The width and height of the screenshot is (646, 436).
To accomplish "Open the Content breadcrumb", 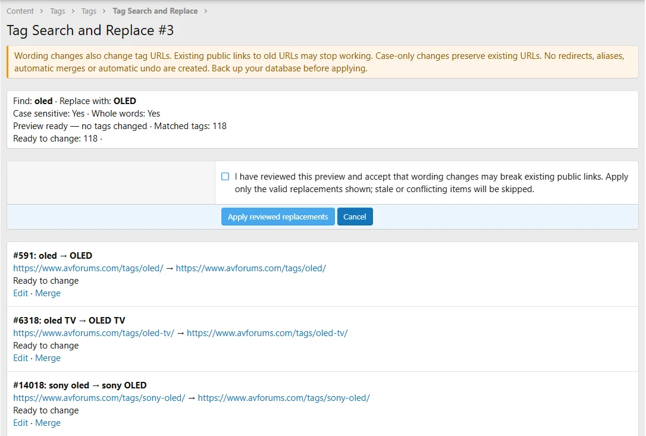I will pyautogui.click(x=20, y=11).
